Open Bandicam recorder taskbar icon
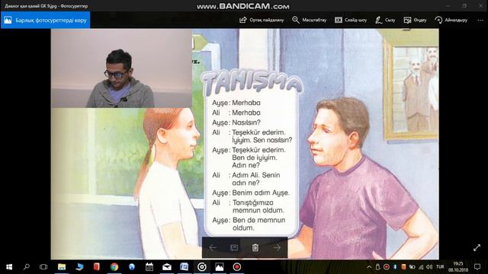The width and height of the screenshot is (488, 274). tap(237, 267)
